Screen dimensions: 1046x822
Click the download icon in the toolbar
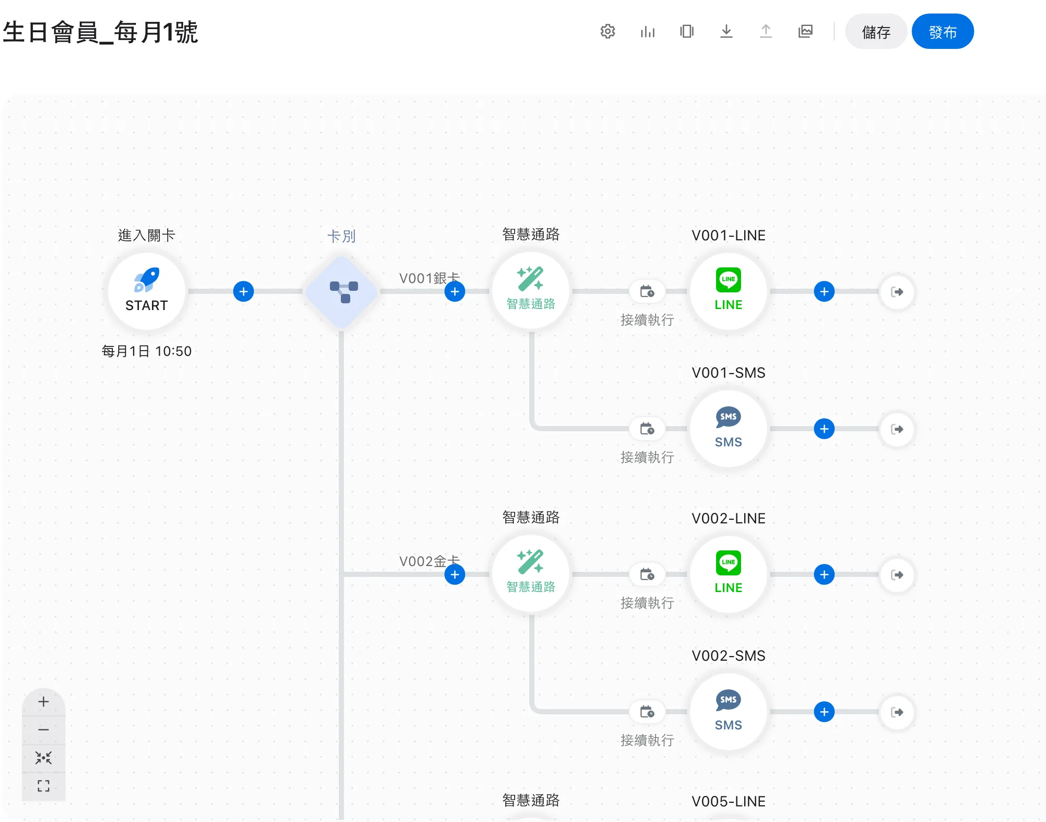point(726,32)
